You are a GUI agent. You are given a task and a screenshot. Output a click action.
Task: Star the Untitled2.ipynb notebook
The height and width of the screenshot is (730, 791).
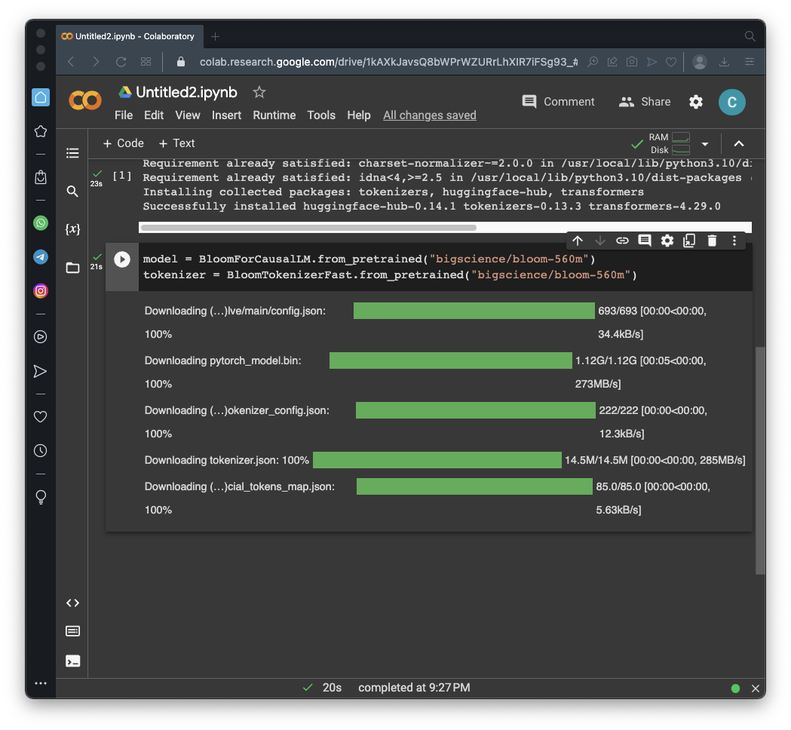(x=259, y=92)
